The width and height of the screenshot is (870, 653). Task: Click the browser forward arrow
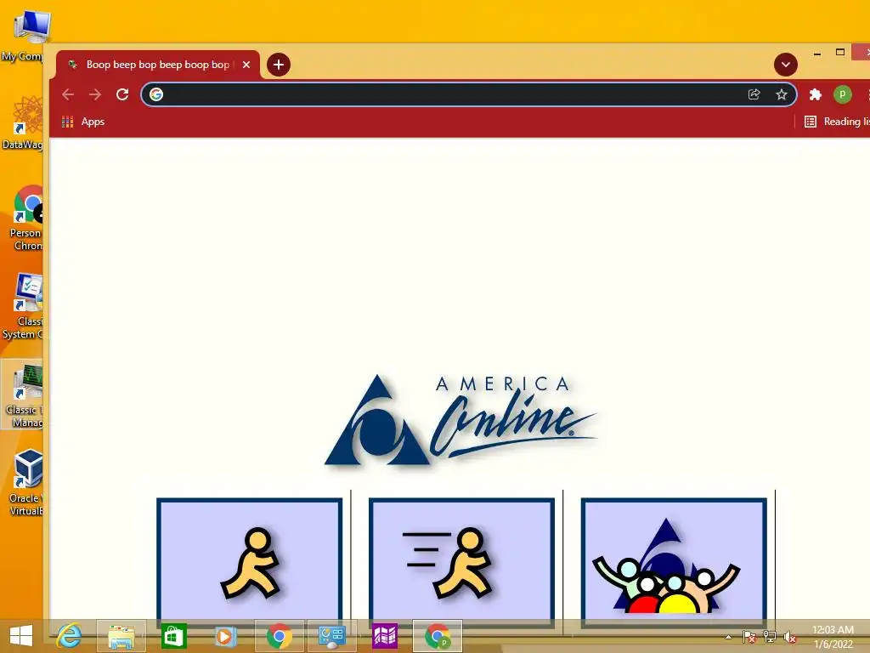click(95, 94)
